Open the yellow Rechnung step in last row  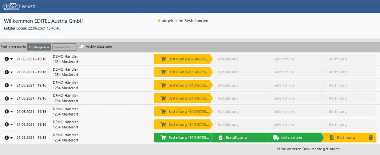point(346,138)
